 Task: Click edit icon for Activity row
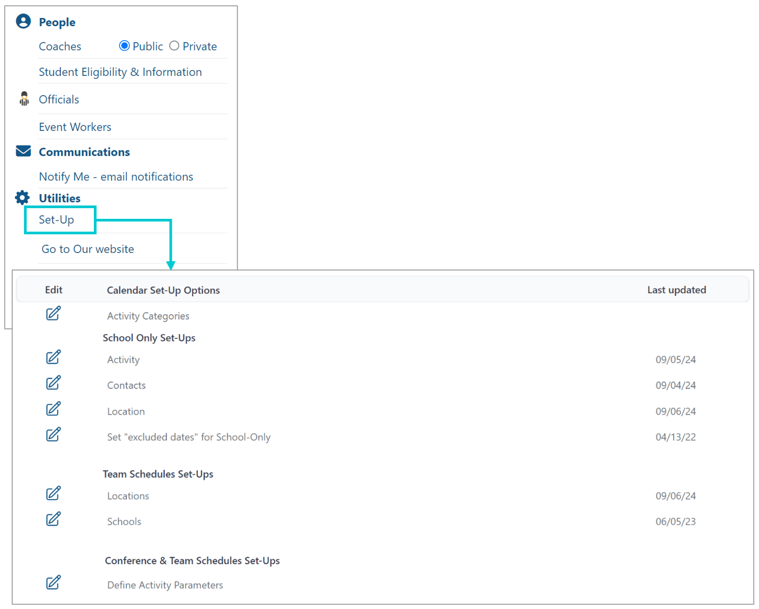[x=53, y=357]
